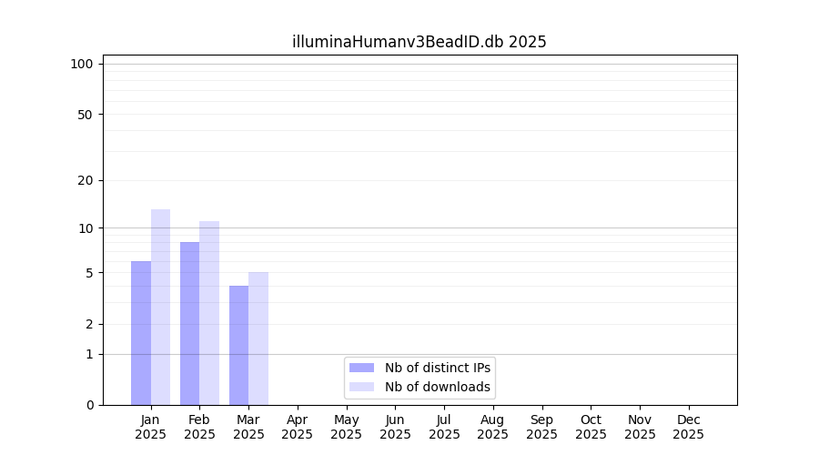
Task: Click the 50 y-axis tick label
Action: pos(85,115)
